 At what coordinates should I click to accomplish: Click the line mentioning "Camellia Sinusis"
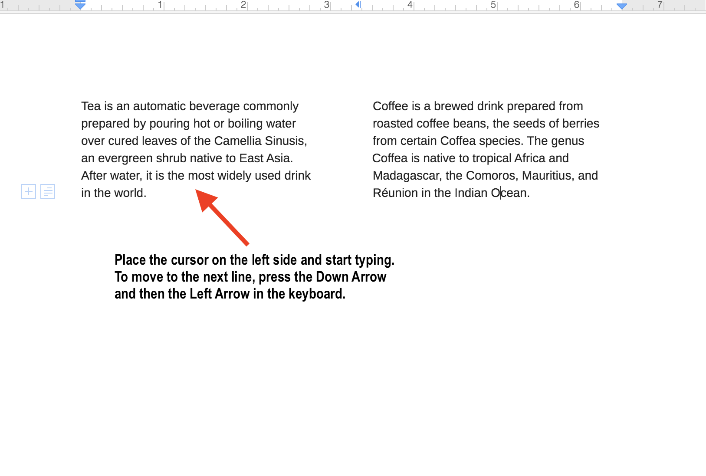(194, 141)
